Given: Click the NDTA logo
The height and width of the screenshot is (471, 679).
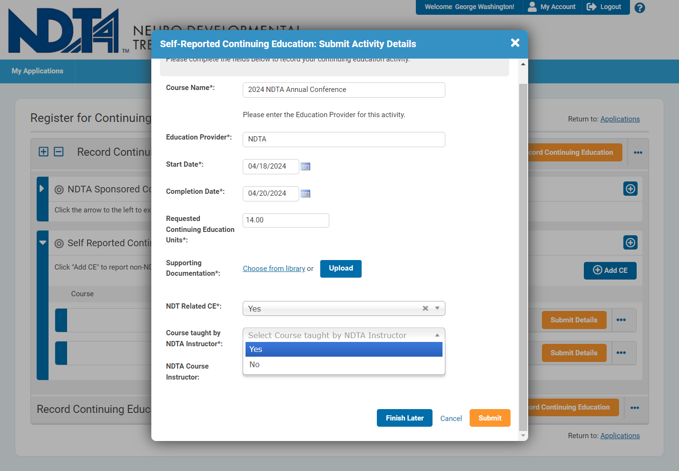Looking at the screenshot, I should (x=64, y=30).
